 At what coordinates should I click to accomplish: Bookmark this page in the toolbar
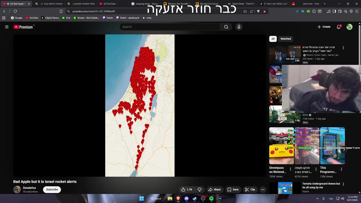click(61, 11)
